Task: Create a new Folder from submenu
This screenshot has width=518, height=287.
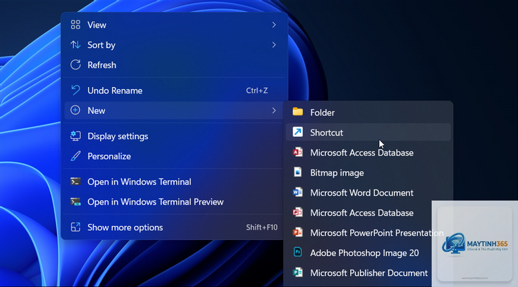Action: pyautogui.click(x=368, y=112)
